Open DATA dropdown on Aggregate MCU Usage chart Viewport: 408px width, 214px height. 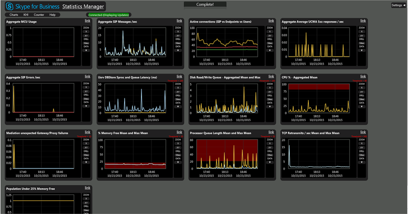pos(86,50)
